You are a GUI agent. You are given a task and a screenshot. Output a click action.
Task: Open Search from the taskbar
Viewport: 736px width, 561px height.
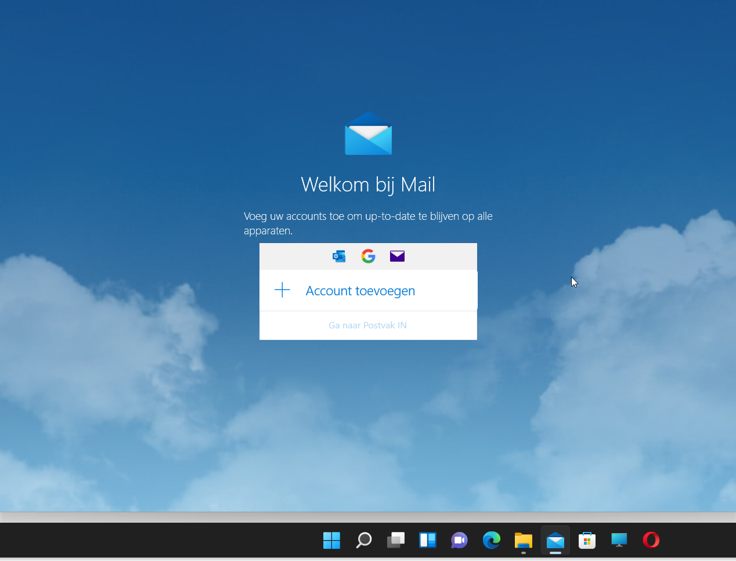(x=364, y=541)
